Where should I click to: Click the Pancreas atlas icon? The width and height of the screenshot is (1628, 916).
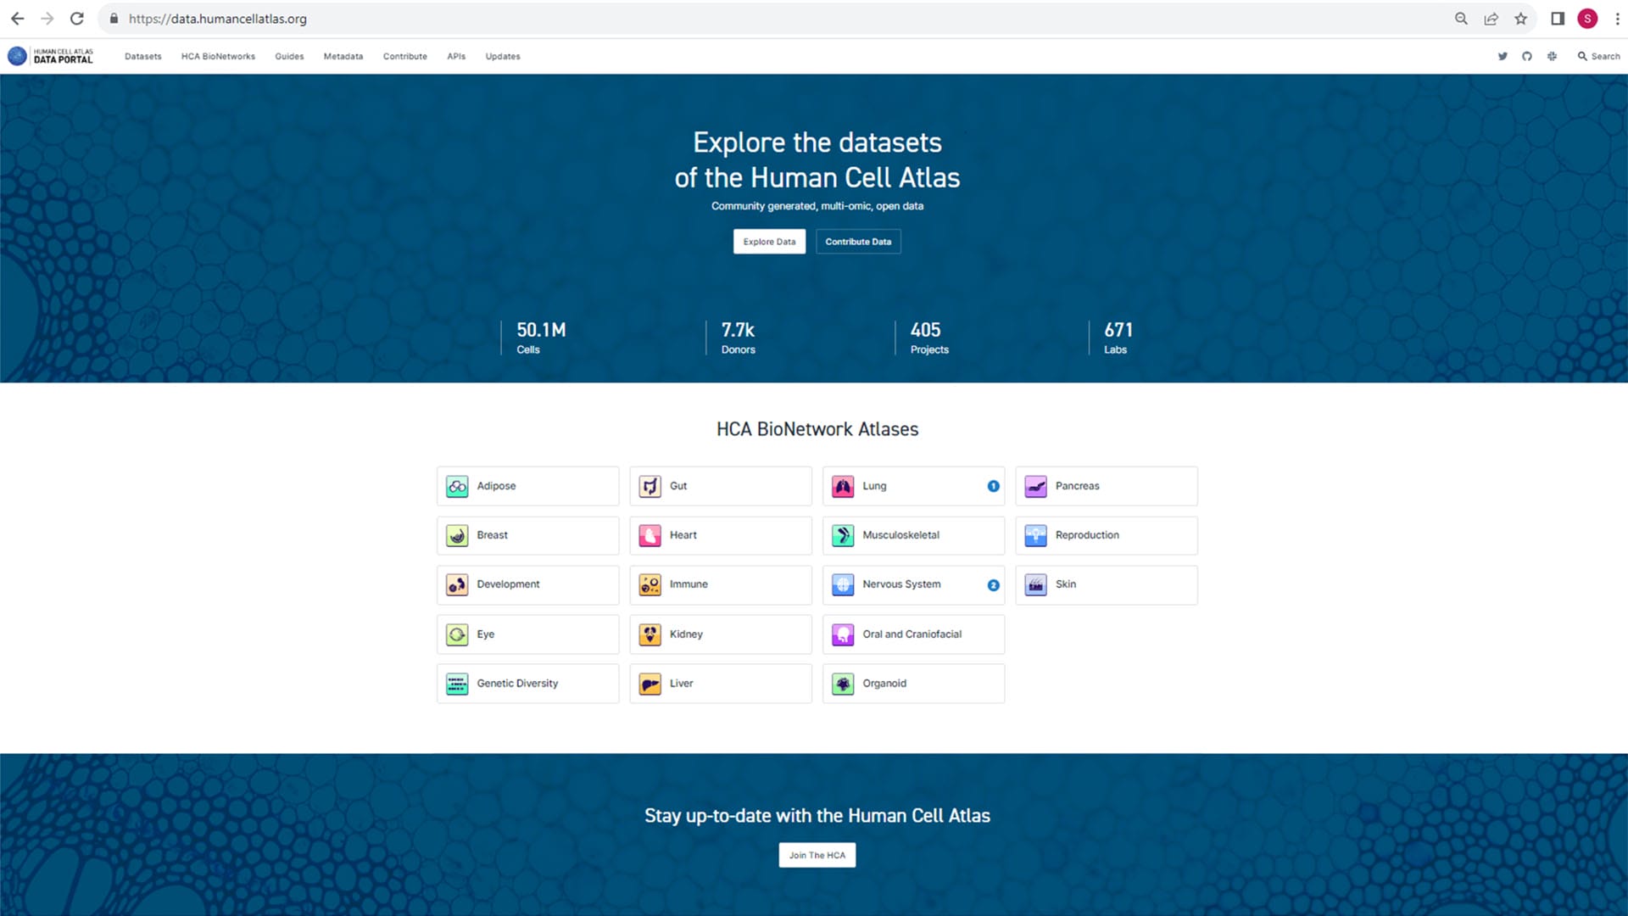pyautogui.click(x=1036, y=487)
